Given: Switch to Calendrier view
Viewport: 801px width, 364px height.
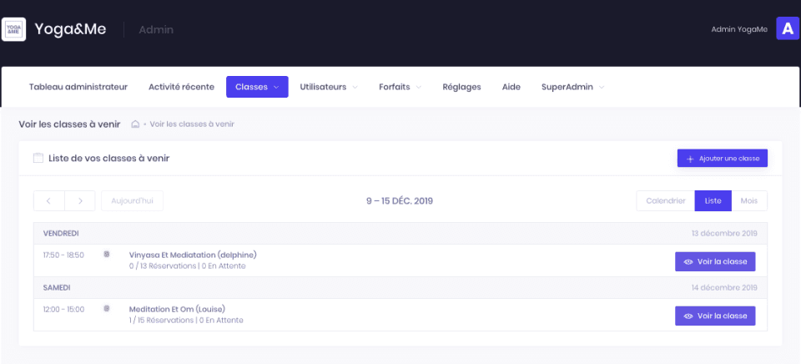Looking at the screenshot, I should coord(665,201).
